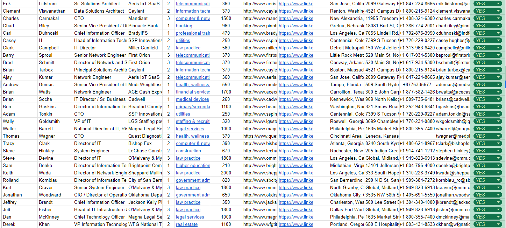Open the financial services link
Viewport: 506px width, 228px height.
[193, 92]
